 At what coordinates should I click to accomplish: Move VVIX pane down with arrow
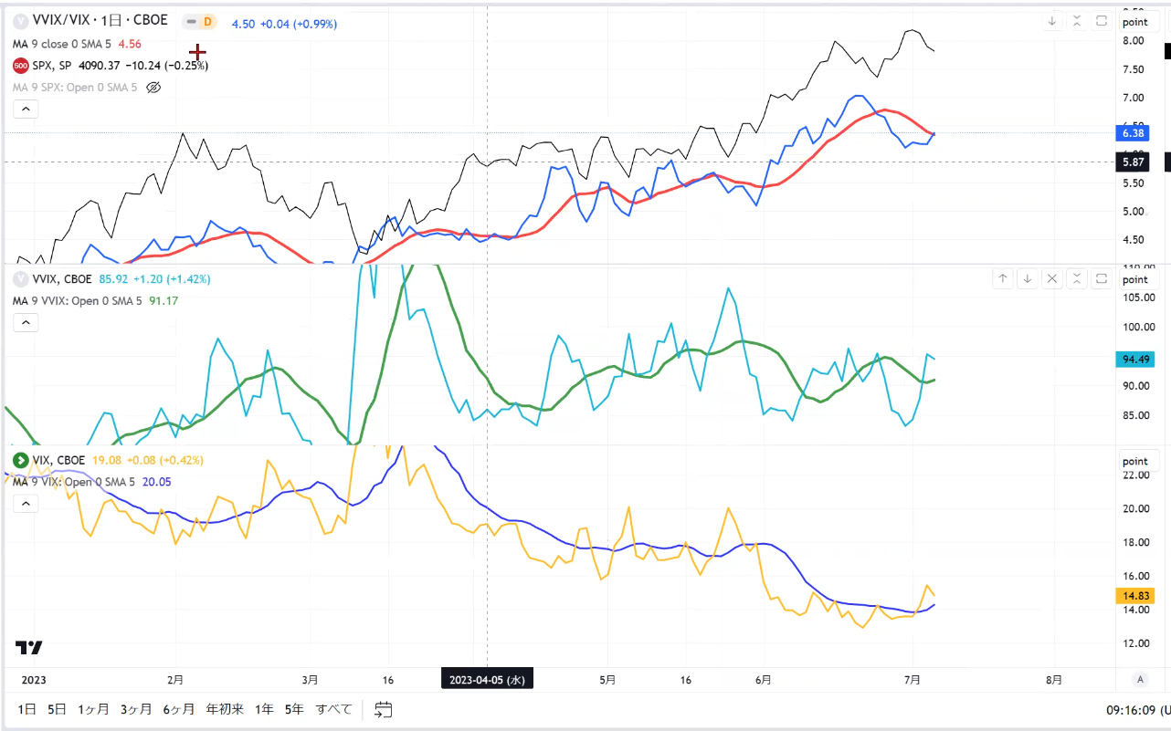pyautogui.click(x=1028, y=279)
